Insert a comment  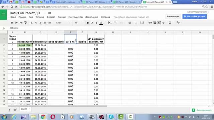[155, 23]
